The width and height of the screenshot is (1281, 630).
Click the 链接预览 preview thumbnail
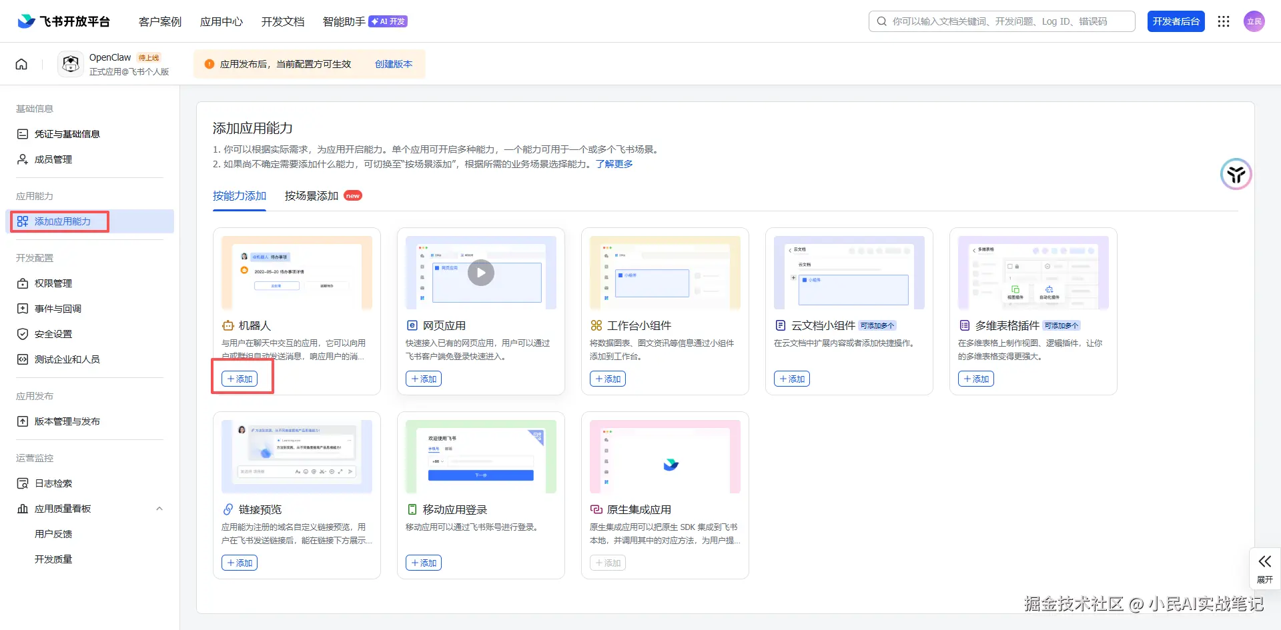point(297,457)
